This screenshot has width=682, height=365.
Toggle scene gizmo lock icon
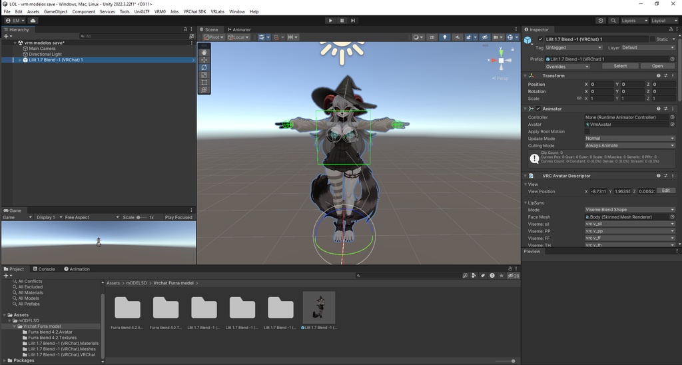[x=513, y=49]
